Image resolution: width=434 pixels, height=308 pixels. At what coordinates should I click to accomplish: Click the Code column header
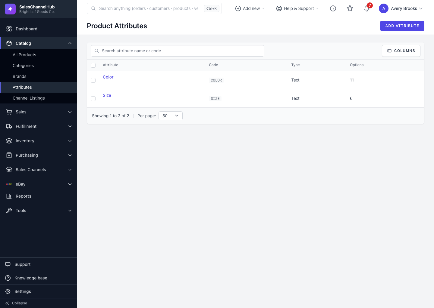pyautogui.click(x=213, y=65)
